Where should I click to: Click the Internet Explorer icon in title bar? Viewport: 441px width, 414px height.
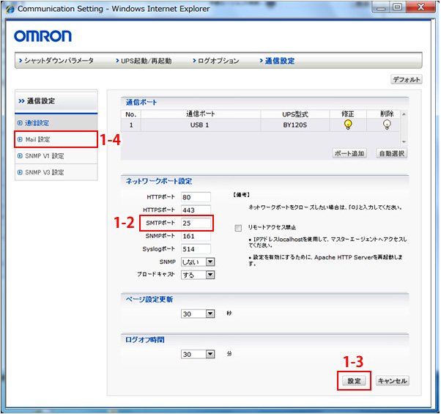click(10, 10)
